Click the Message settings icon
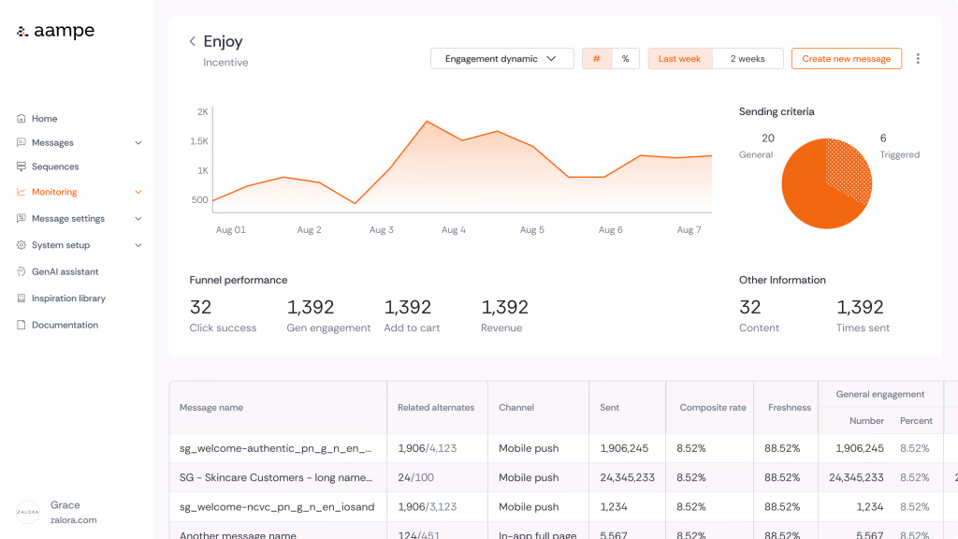The height and width of the screenshot is (539, 958). (22, 218)
